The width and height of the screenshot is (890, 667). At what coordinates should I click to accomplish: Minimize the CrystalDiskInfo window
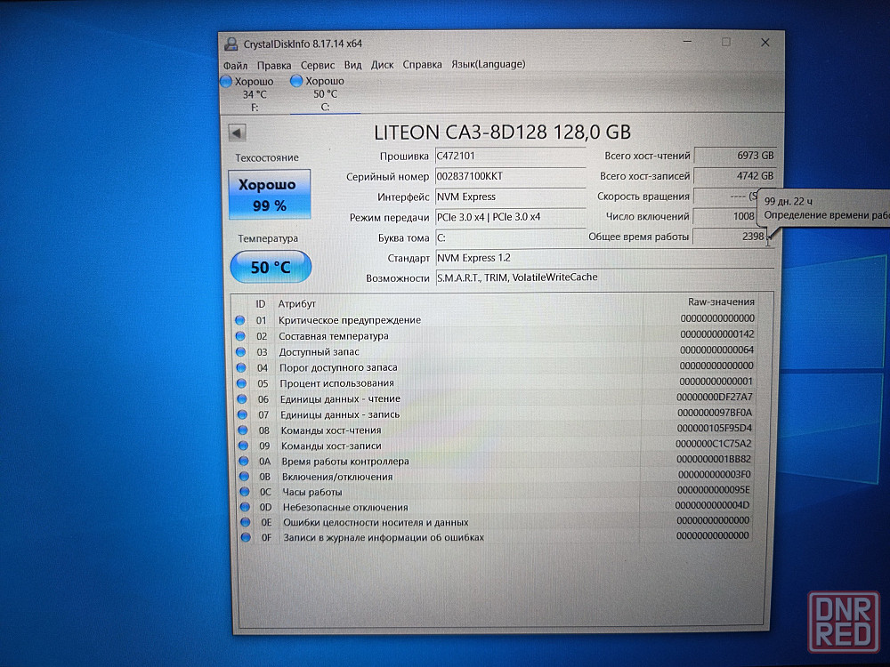[687, 43]
